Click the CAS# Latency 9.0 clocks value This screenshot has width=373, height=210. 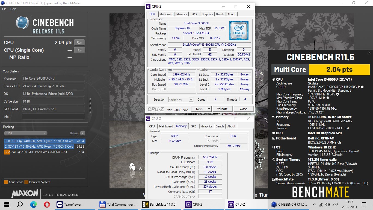210,167
